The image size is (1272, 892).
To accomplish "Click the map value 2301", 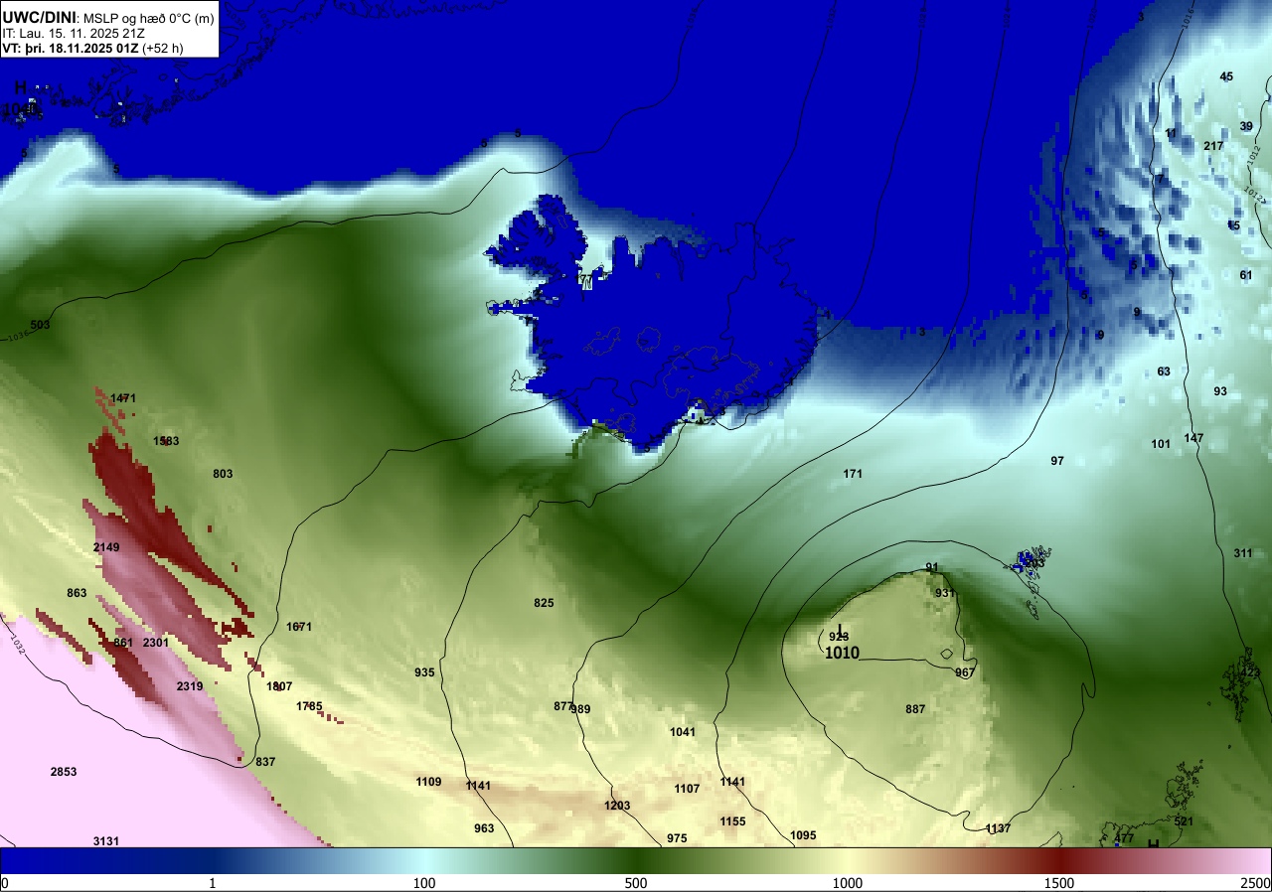I will tap(157, 643).
